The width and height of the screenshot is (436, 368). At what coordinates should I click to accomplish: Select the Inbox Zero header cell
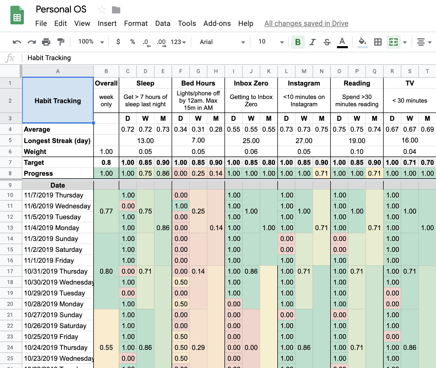coord(251,83)
